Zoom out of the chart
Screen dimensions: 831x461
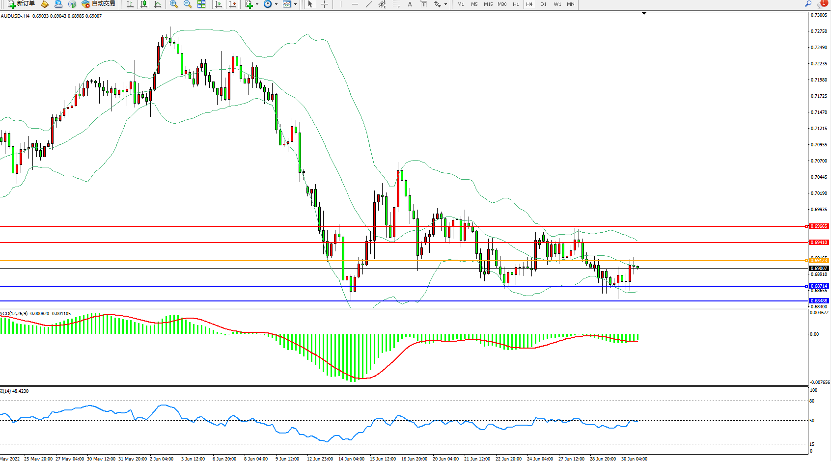pos(187,4)
